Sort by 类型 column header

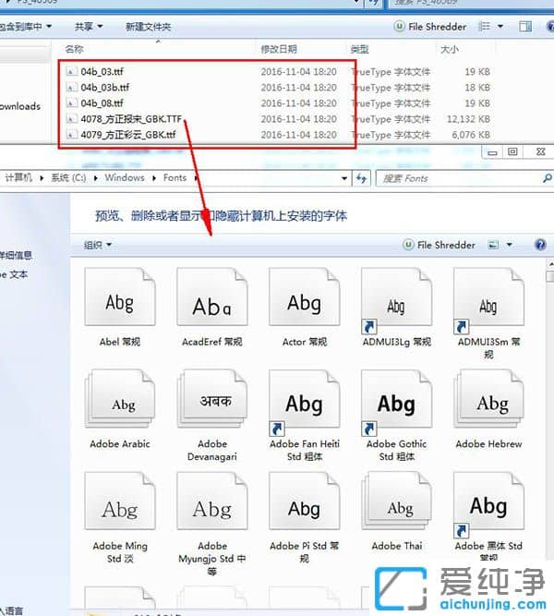click(x=359, y=49)
